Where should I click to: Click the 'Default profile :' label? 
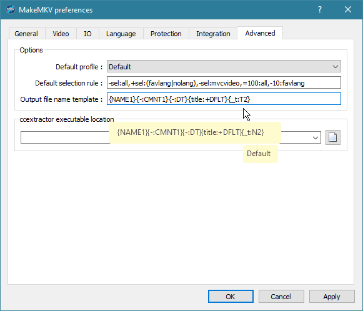click(79, 67)
